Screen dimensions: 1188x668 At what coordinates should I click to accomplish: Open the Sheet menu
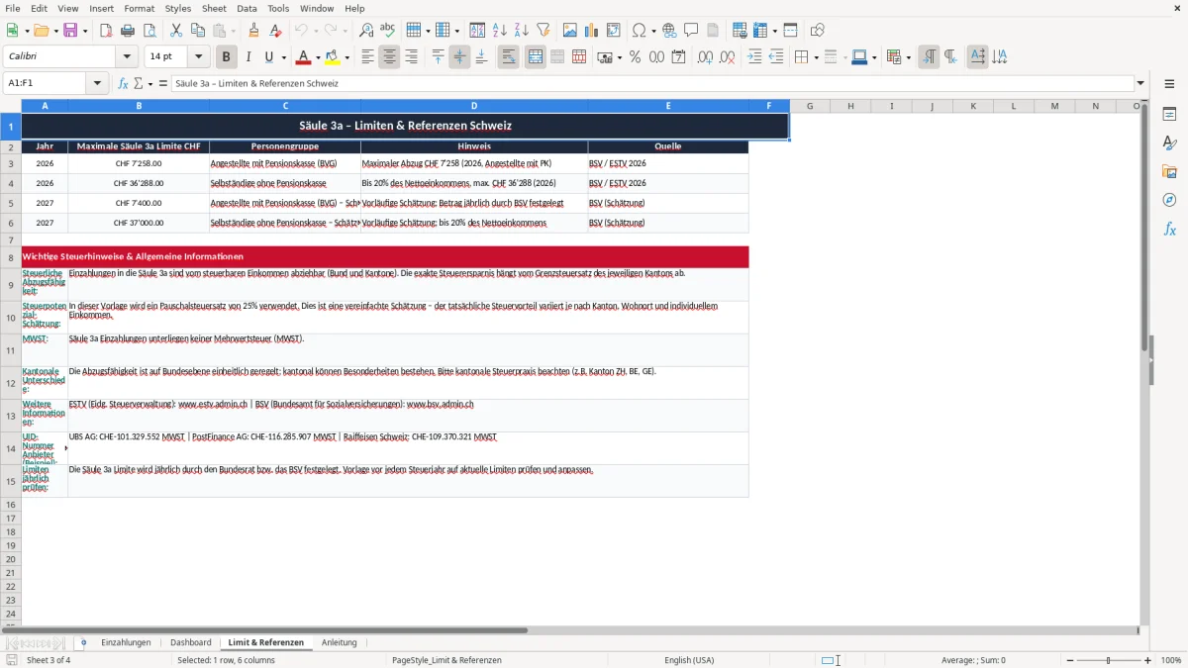(214, 8)
